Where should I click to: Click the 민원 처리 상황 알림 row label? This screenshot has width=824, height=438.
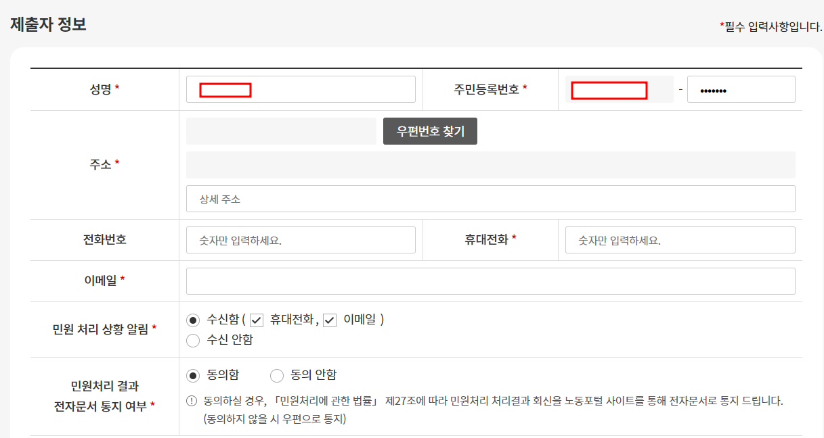point(103,330)
